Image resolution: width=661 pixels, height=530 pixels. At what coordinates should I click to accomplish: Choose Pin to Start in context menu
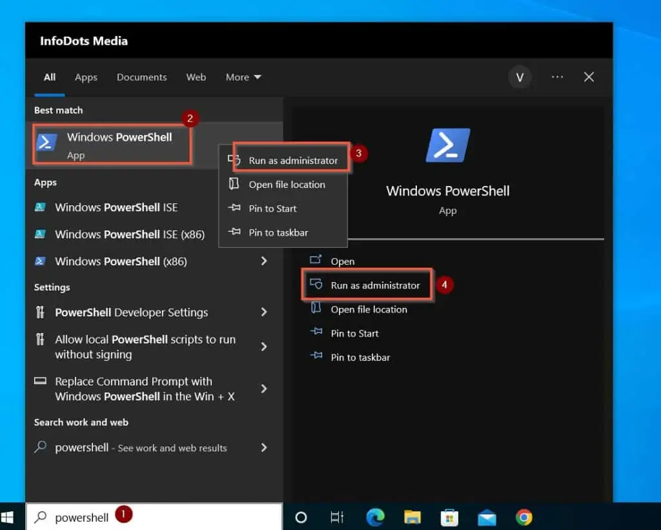coord(283,209)
